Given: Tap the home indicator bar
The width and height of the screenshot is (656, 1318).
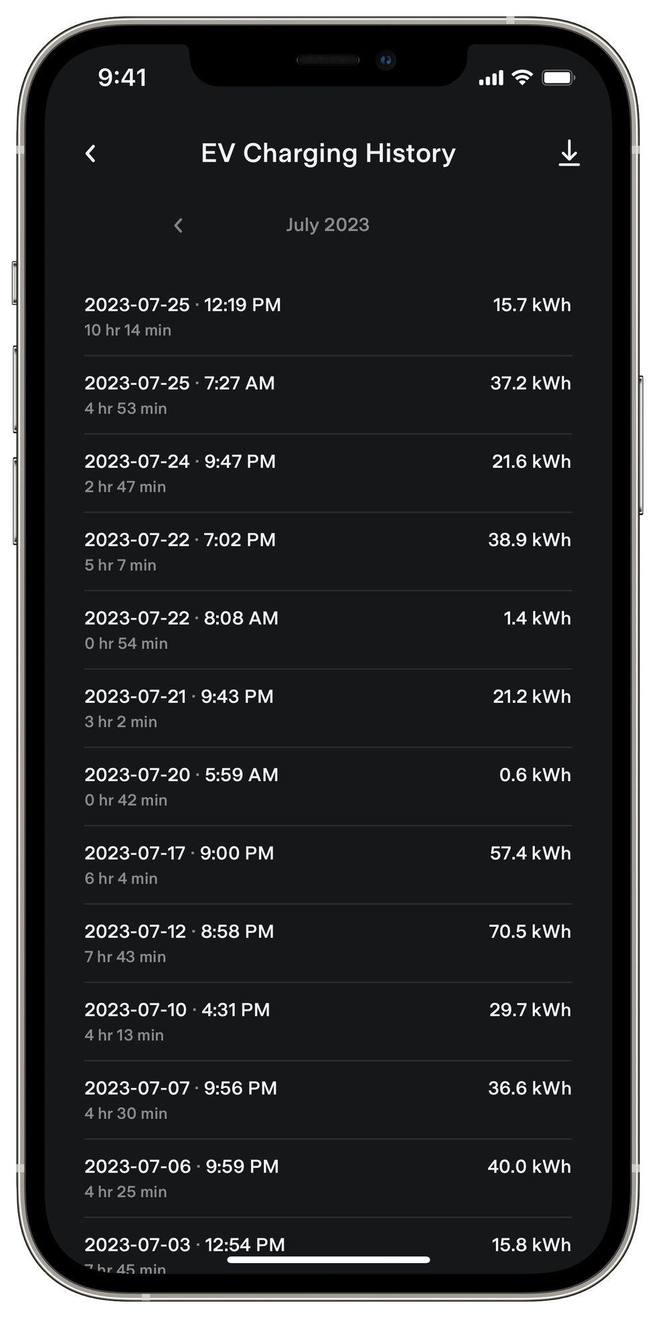Looking at the screenshot, I should click(328, 1260).
